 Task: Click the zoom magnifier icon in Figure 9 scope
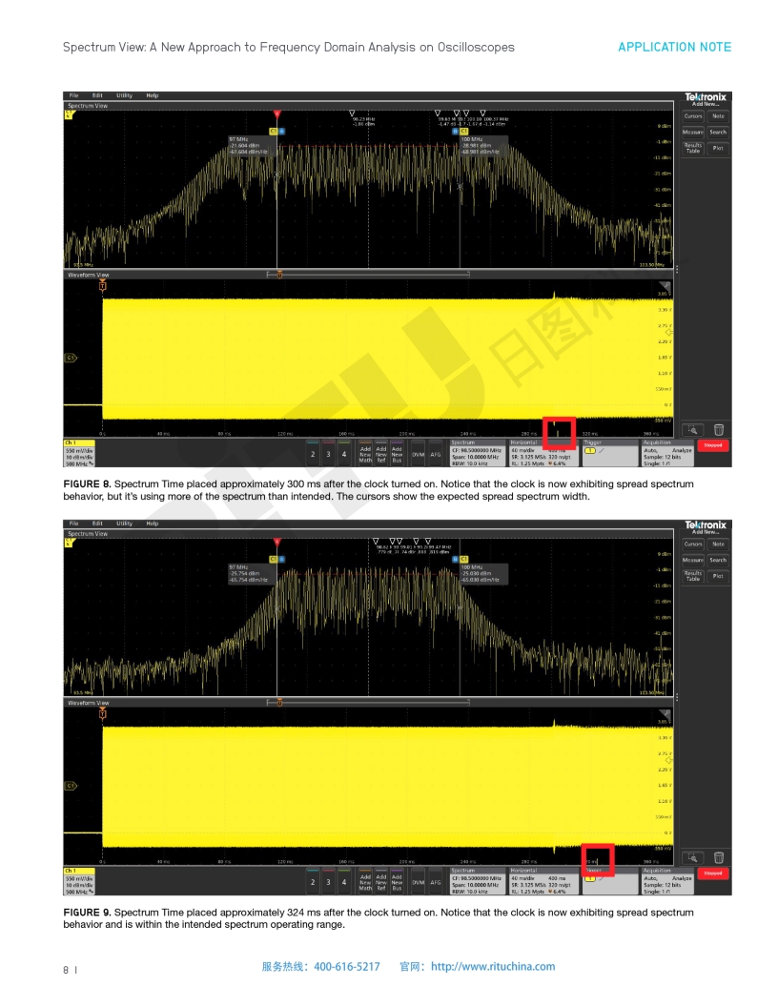(693, 858)
